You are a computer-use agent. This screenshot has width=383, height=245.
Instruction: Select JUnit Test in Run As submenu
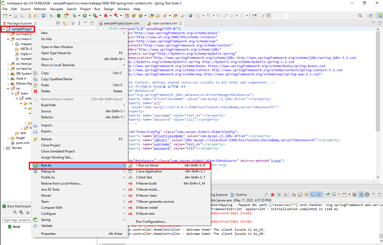pyautogui.click(x=169, y=177)
